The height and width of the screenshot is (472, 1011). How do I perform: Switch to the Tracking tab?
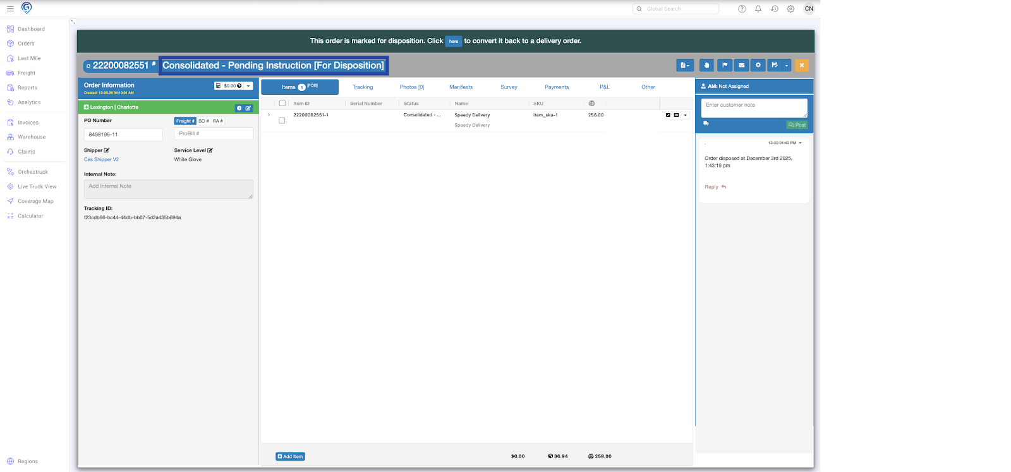[x=363, y=87]
